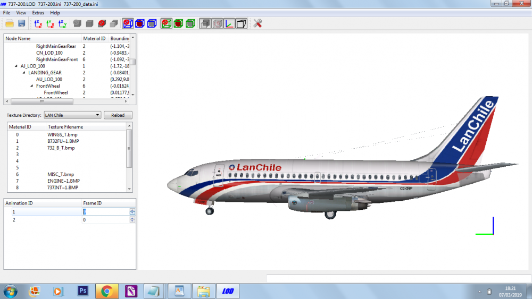Switch to the ZX axis view
Screen dimensions: 532x299
(38, 23)
